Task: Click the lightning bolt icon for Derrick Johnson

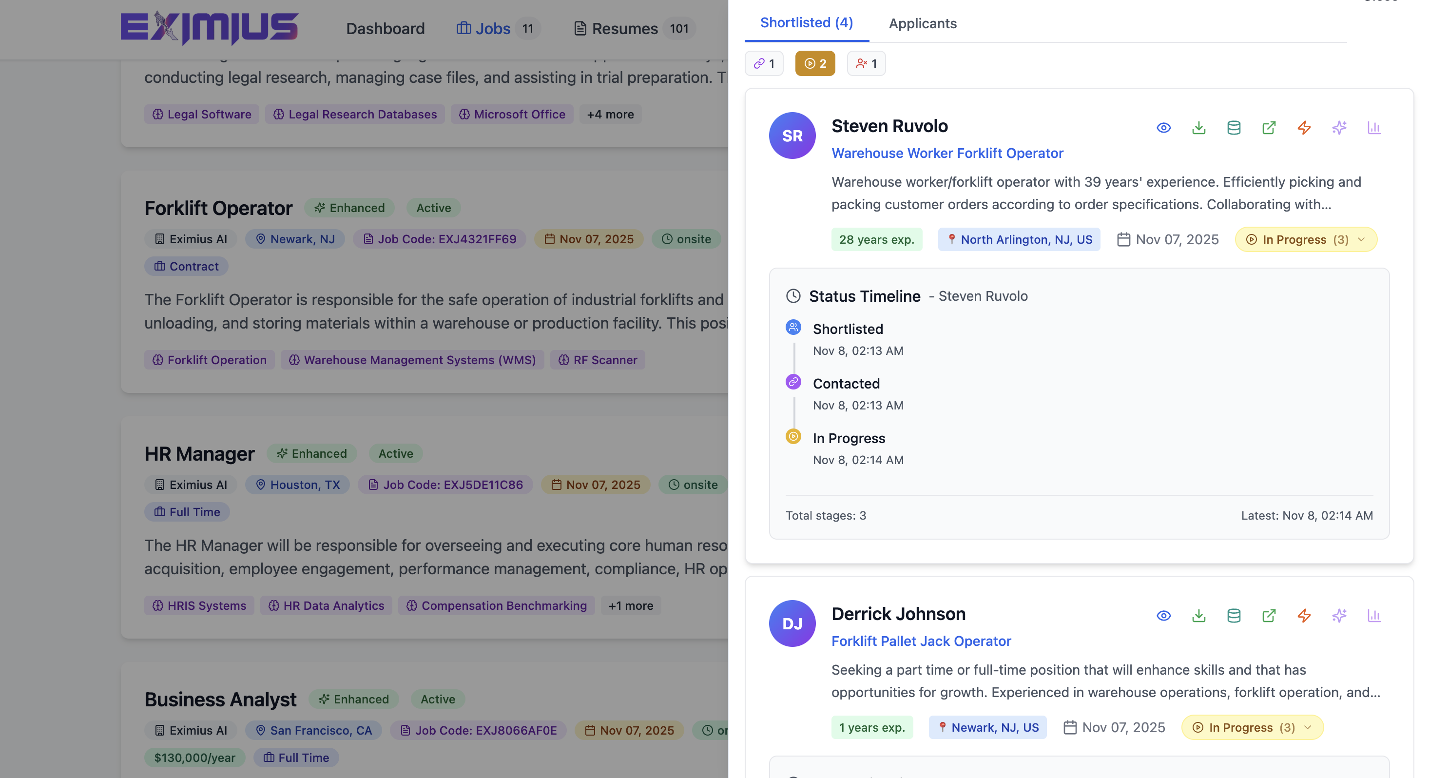Action: coord(1304,616)
